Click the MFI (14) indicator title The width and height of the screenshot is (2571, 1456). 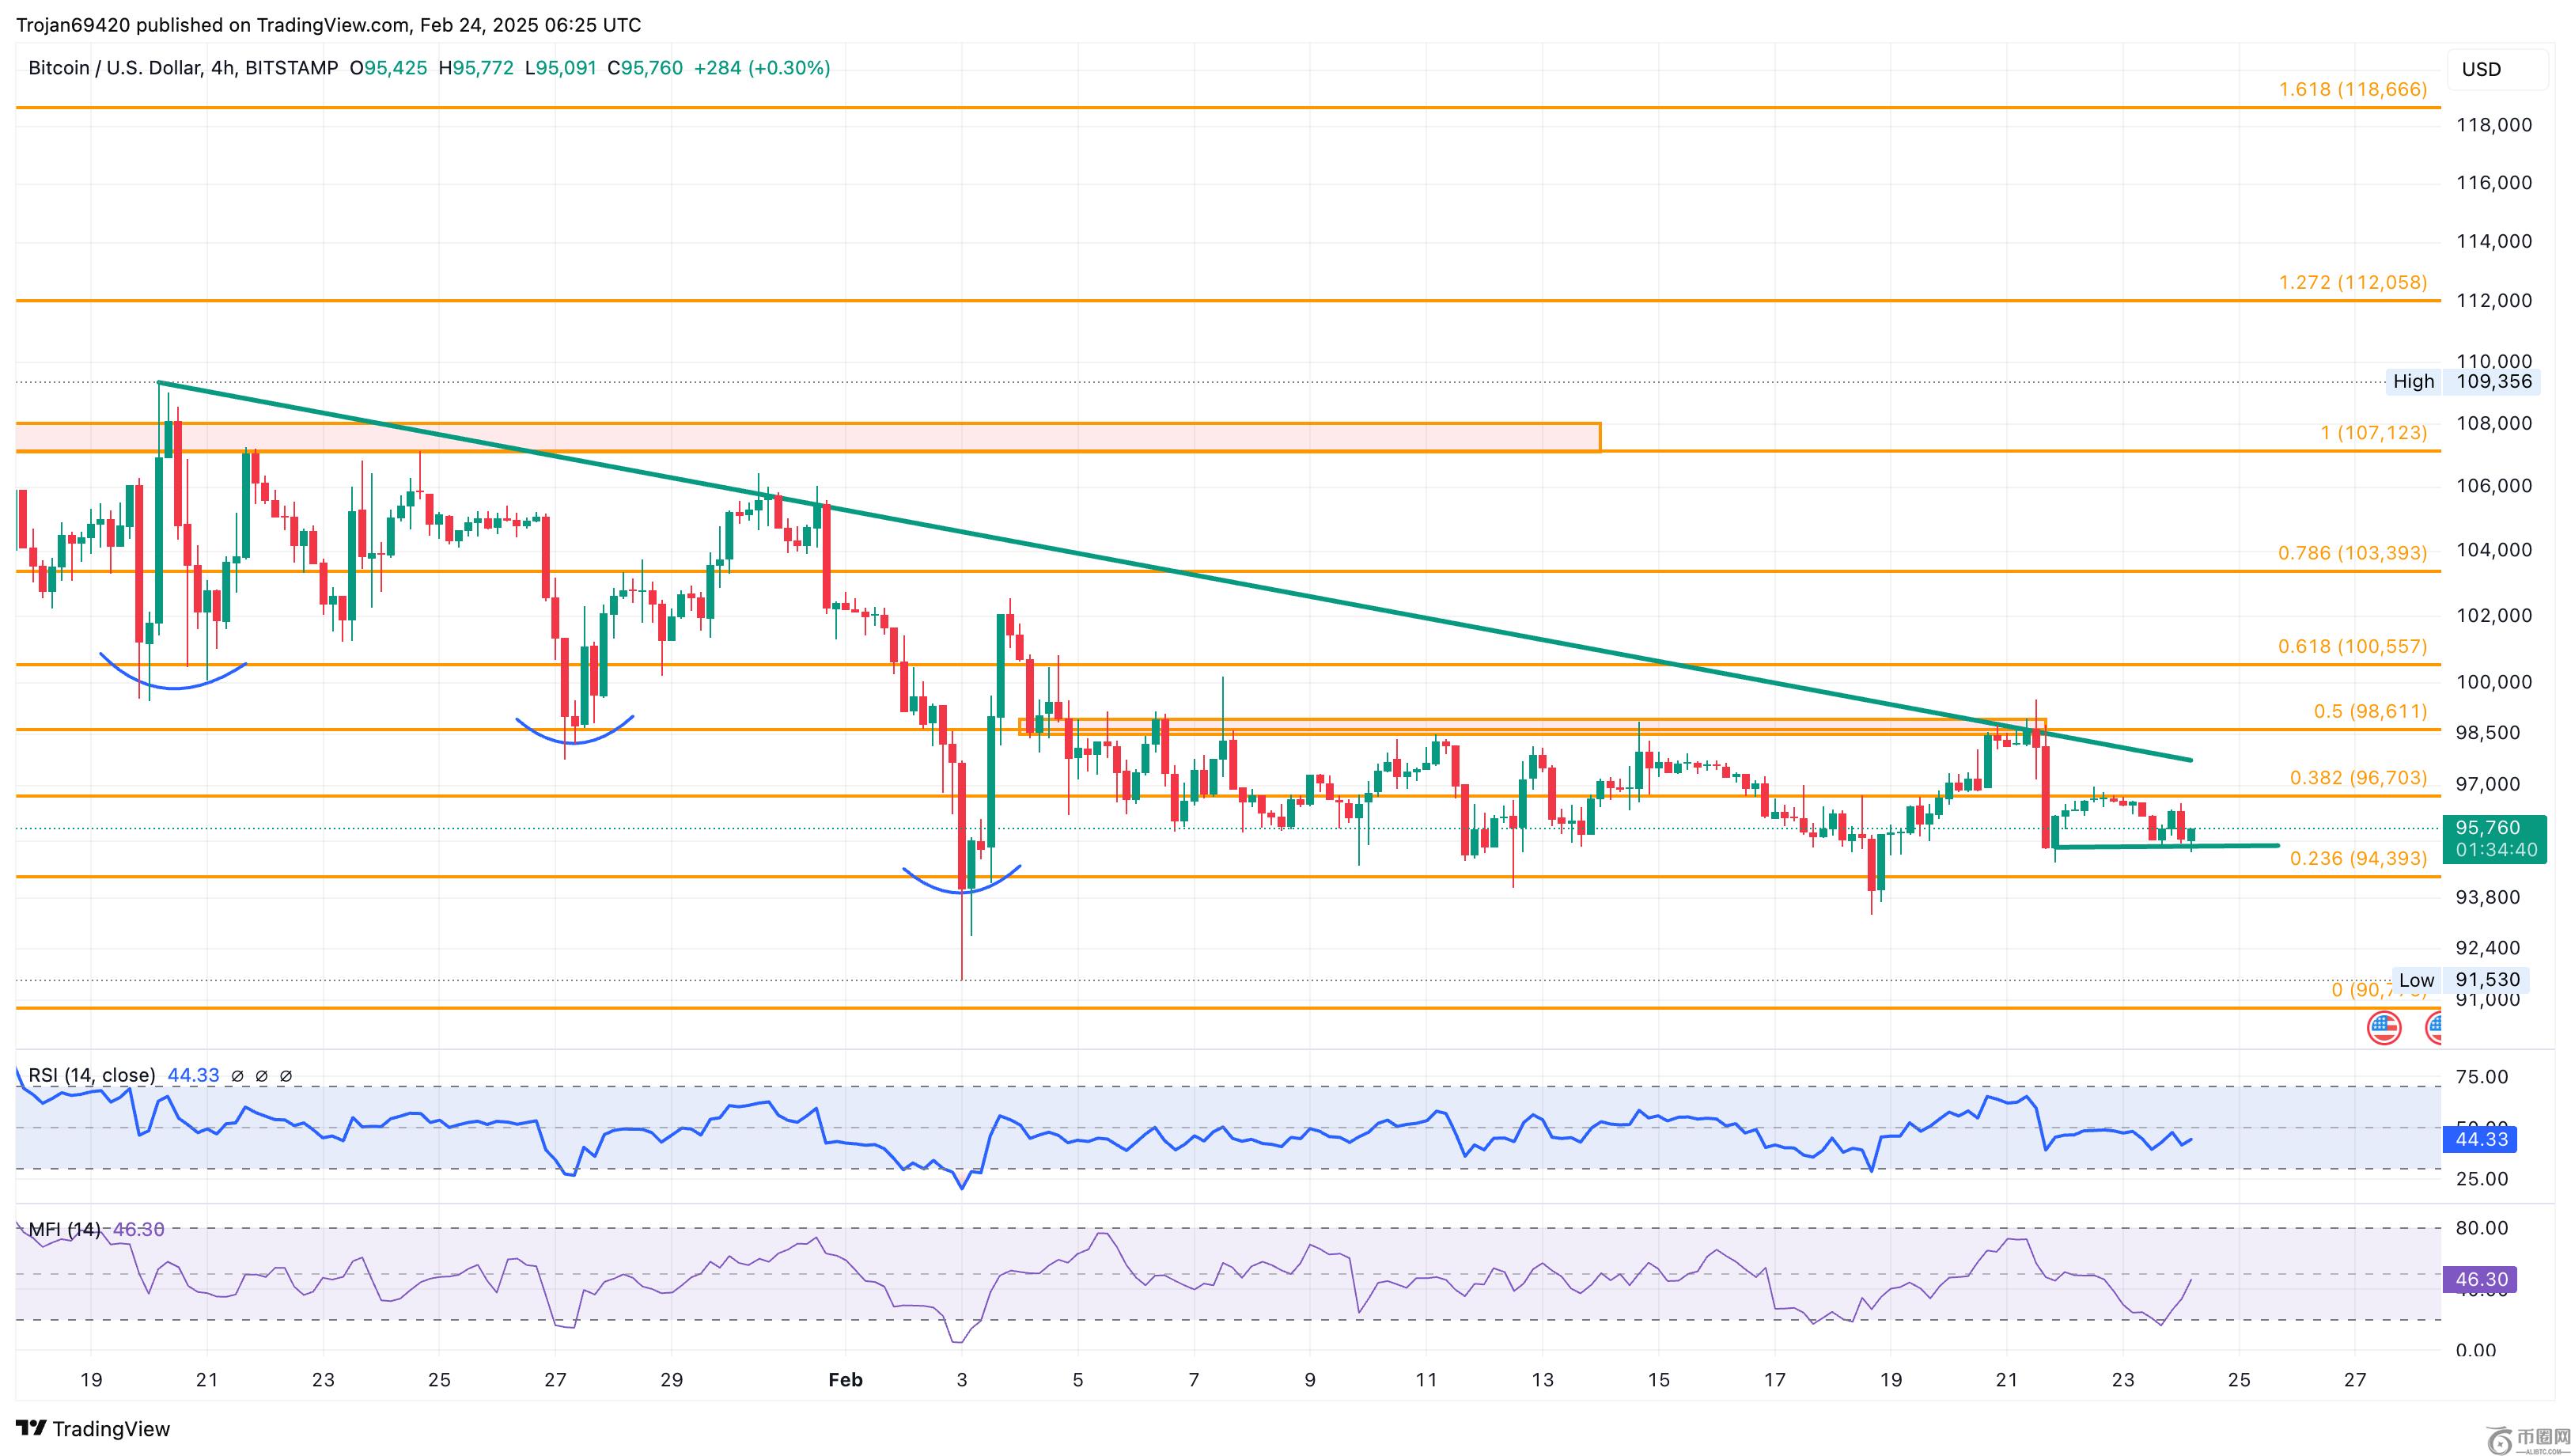click(65, 1229)
